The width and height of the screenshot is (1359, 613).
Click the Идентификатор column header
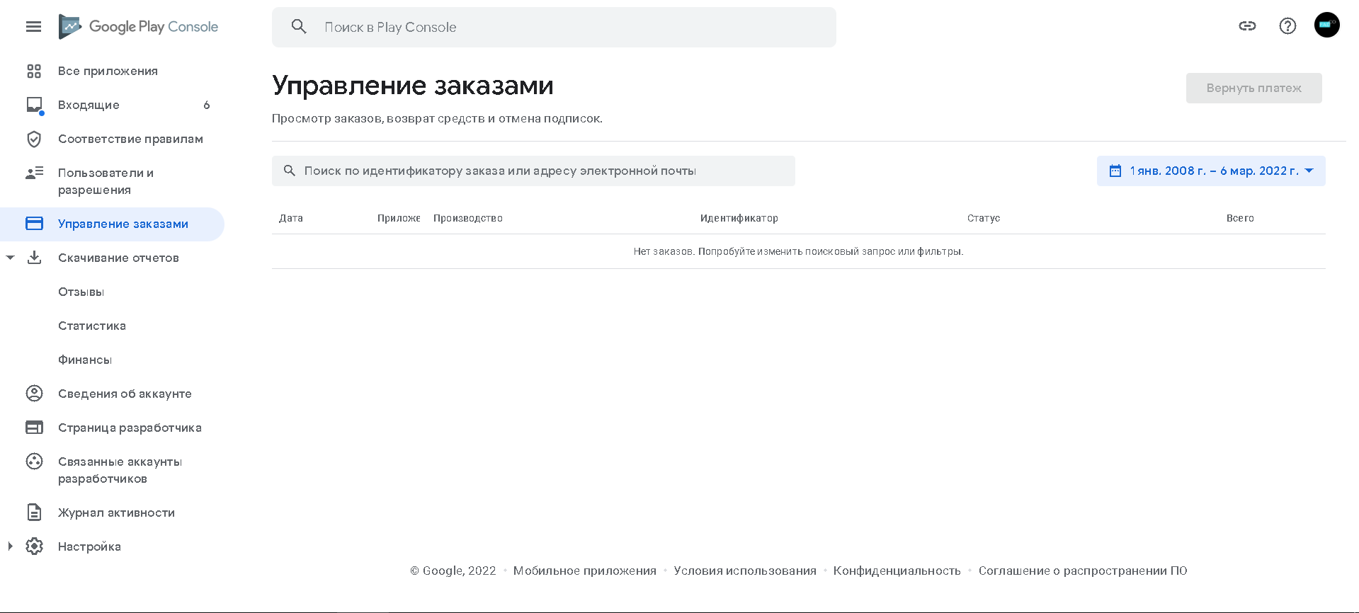[x=739, y=218]
